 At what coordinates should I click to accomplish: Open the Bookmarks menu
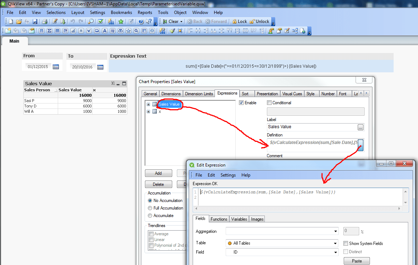point(121,13)
